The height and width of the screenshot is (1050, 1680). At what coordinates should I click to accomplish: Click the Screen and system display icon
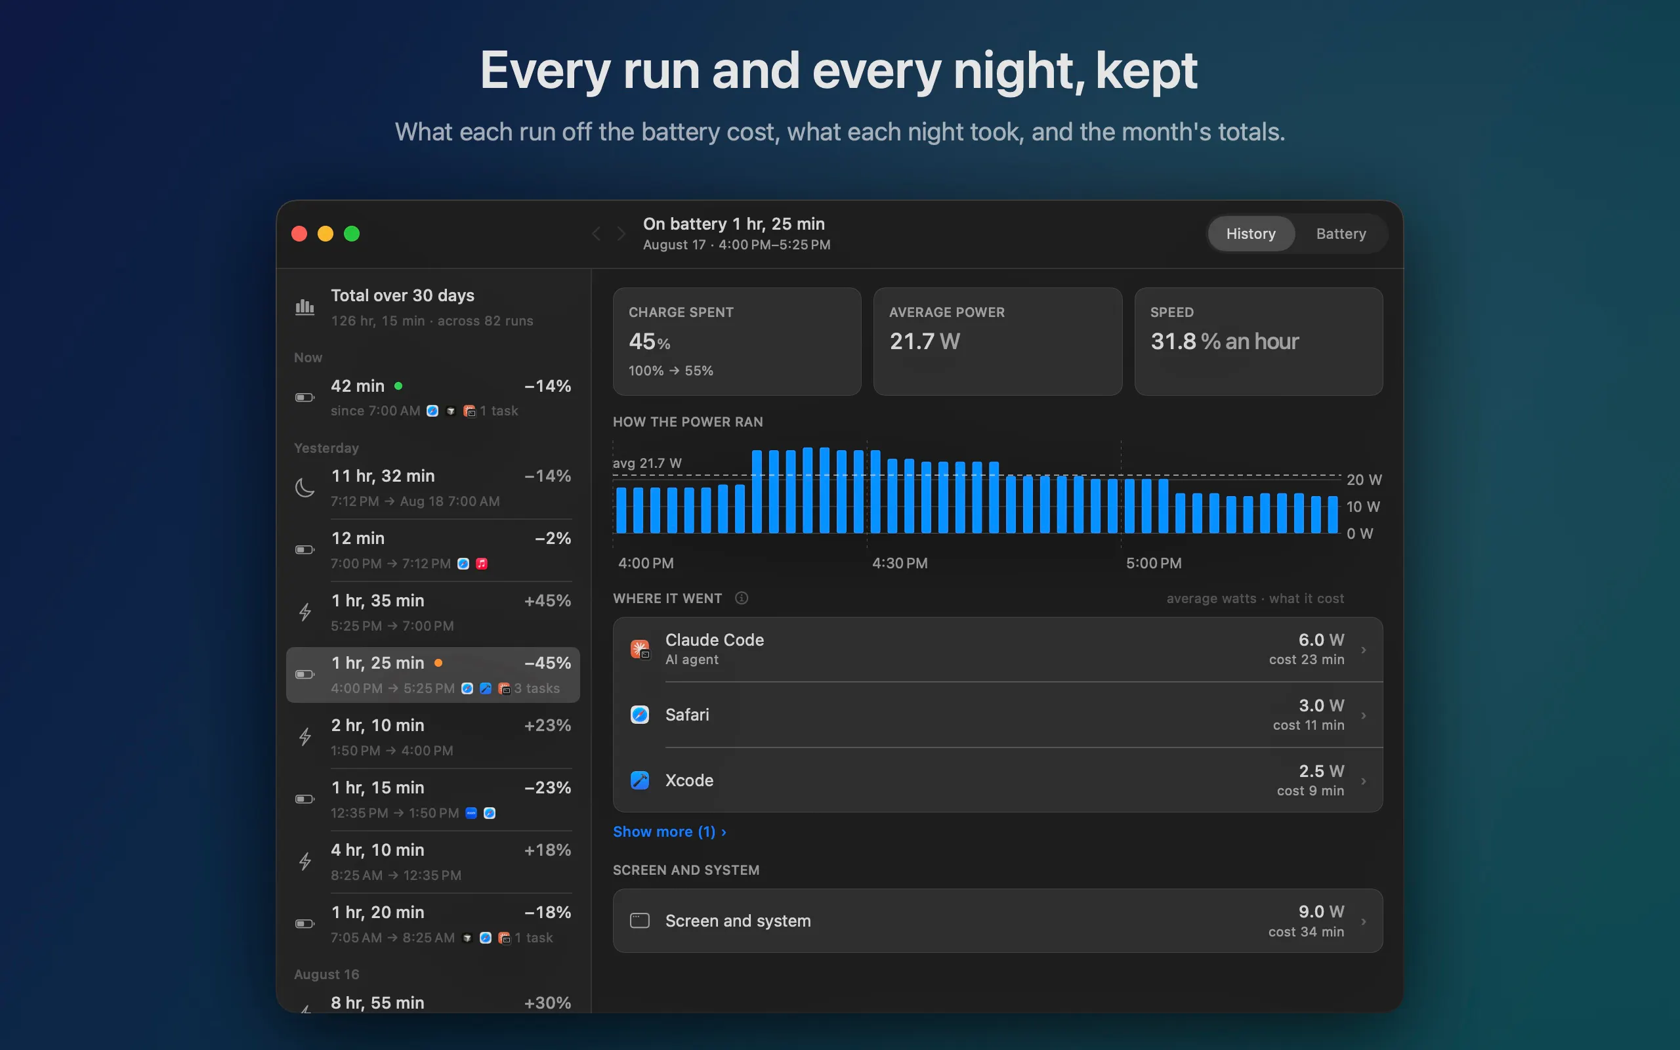(639, 921)
